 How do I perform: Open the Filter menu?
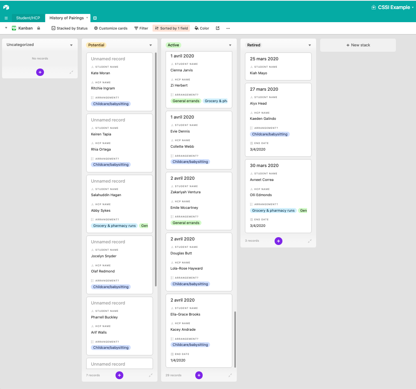(x=141, y=28)
